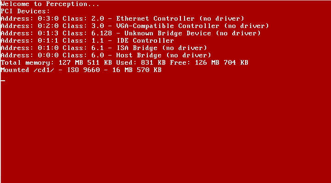Click 'Class: 6.128' on the Unknown Bridge line
This screenshot has height=183, width=331.
[x=87, y=33]
